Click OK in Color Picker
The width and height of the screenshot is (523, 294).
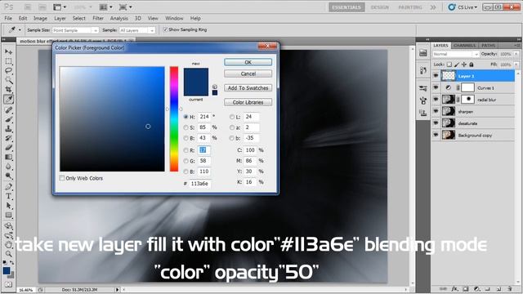(248, 62)
